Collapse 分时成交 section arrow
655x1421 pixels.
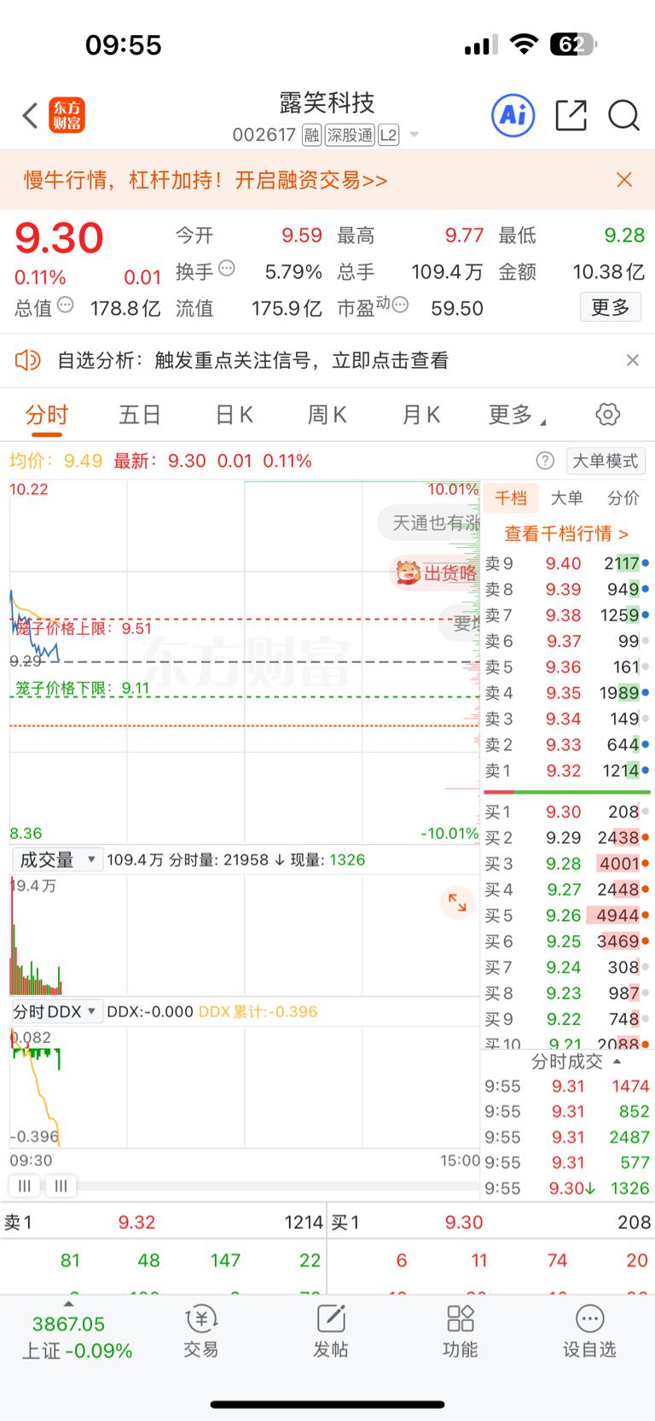[x=617, y=1062]
